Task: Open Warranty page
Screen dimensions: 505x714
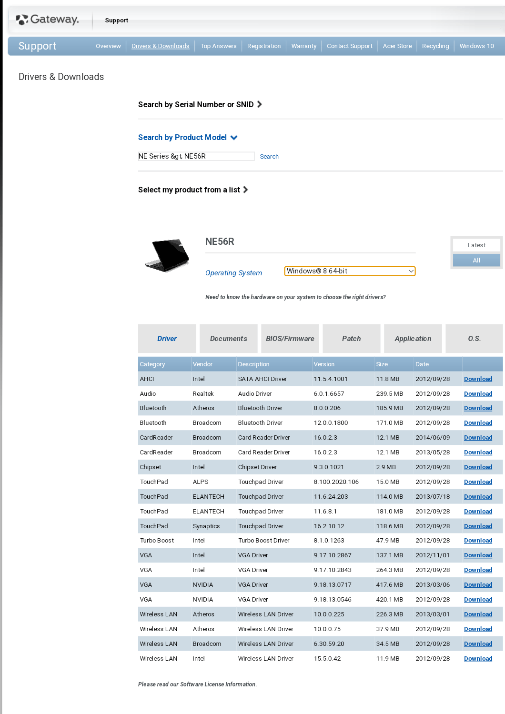Action: (304, 46)
